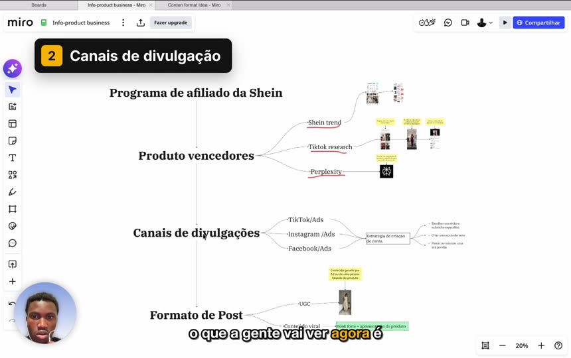Click the 20% zoom level
571x358 pixels.
coord(521,345)
